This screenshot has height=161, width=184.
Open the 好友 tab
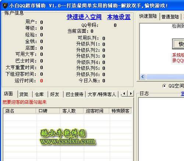coord(55,94)
